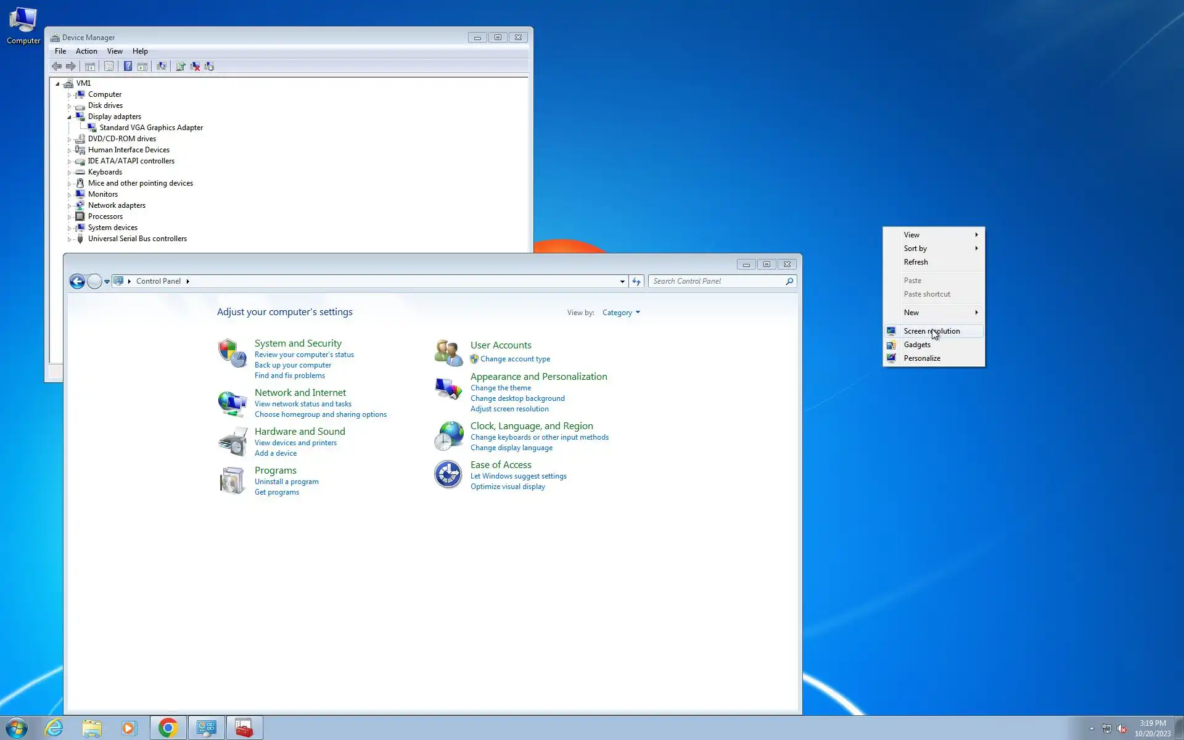Click the Uninstall device toolbar icon
1184x740 pixels.
click(195, 67)
